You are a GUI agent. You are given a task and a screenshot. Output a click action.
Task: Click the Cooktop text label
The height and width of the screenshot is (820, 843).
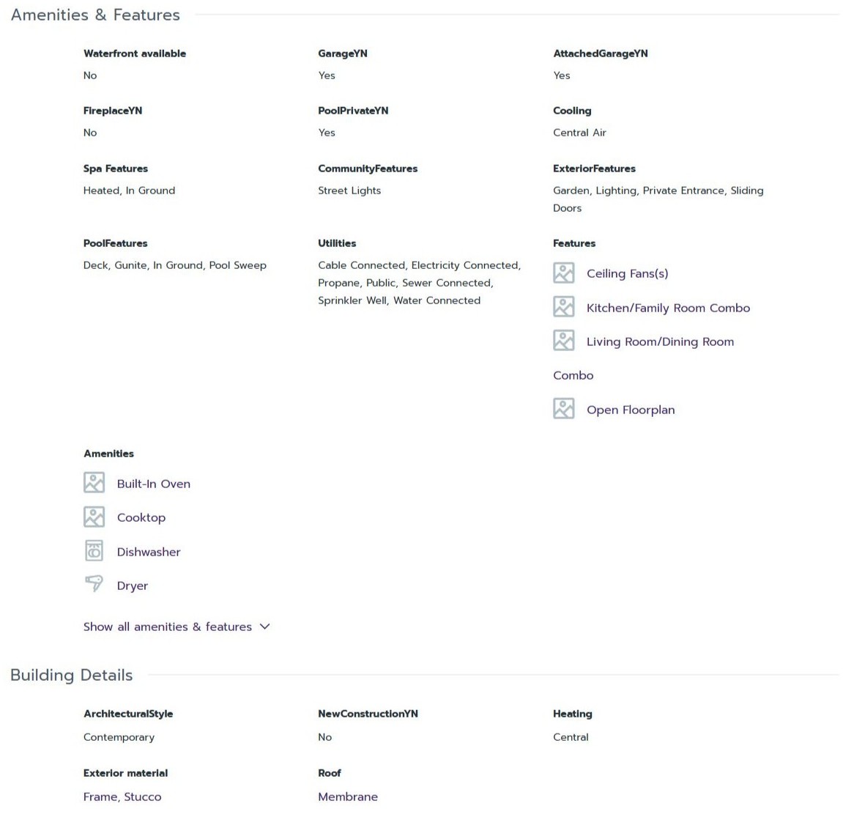(x=141, y=517)
